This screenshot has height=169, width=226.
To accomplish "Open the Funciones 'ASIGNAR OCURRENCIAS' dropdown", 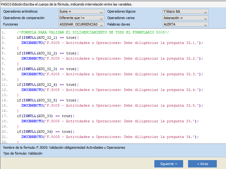I will [x=81, y=25].
